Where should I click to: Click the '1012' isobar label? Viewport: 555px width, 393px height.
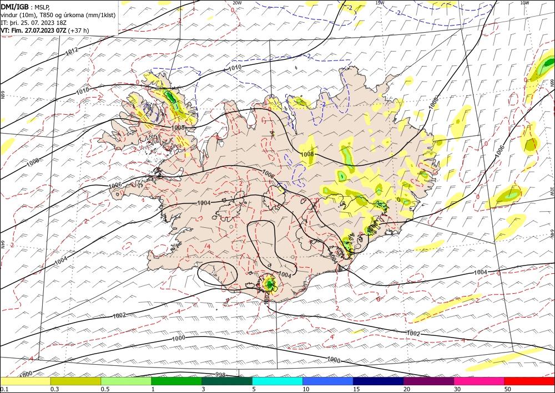72,51
